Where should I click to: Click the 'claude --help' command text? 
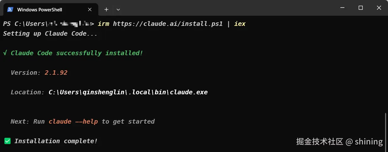tap(73, 121)
